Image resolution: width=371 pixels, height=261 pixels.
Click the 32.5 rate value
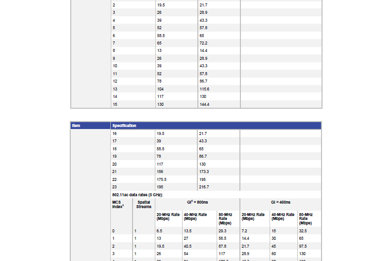(303, 231)
